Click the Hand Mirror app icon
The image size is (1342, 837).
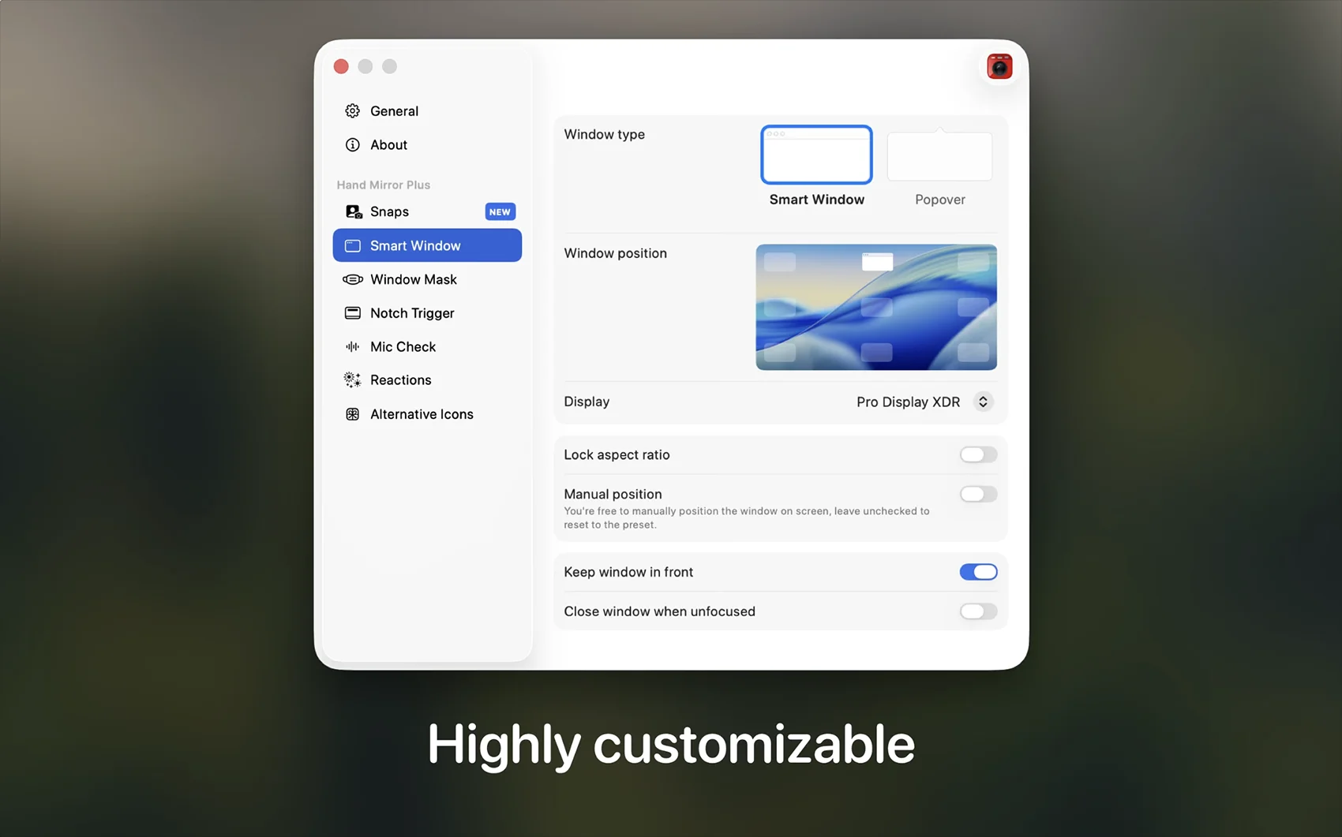999,67
